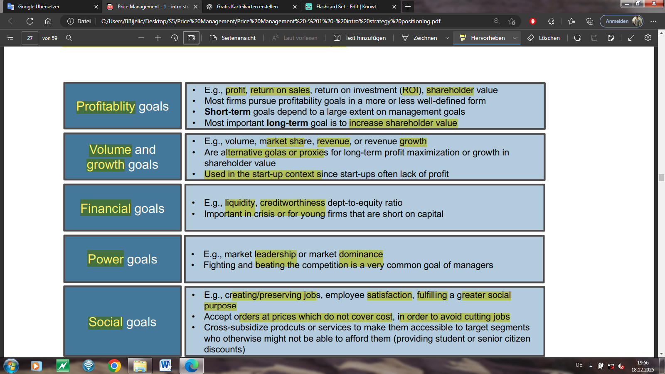Zoom in on the PDF document
665x374 pixels.
pos(158,38)
